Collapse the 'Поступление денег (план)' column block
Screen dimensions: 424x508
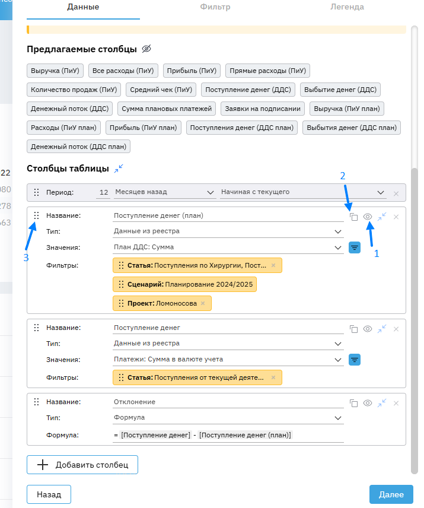click(x=382, y=217)
